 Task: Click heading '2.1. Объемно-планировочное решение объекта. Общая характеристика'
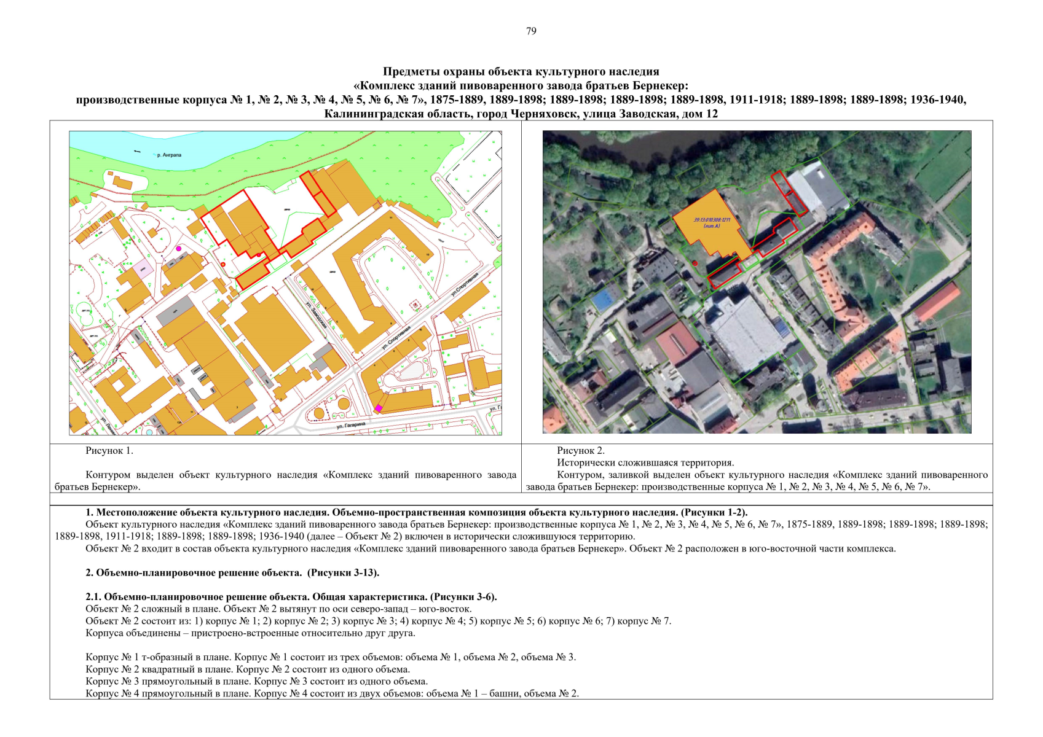[291, 597]
